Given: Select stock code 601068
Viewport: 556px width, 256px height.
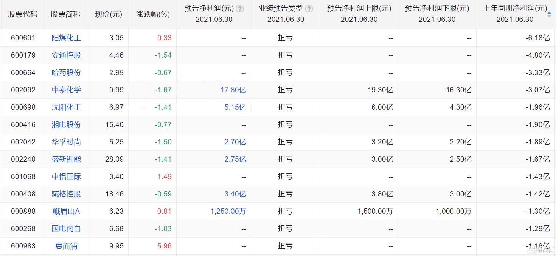Looking at the screenshot, I should click(x=23, y=176).
